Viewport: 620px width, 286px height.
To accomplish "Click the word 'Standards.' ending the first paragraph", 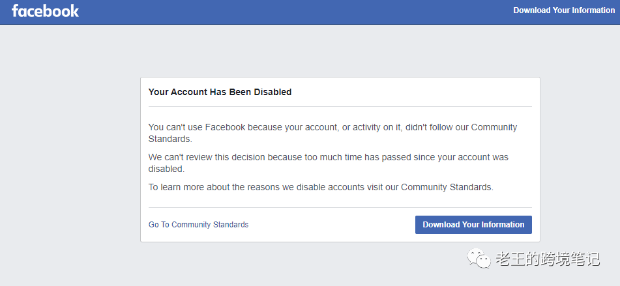I will click(170, 139).
